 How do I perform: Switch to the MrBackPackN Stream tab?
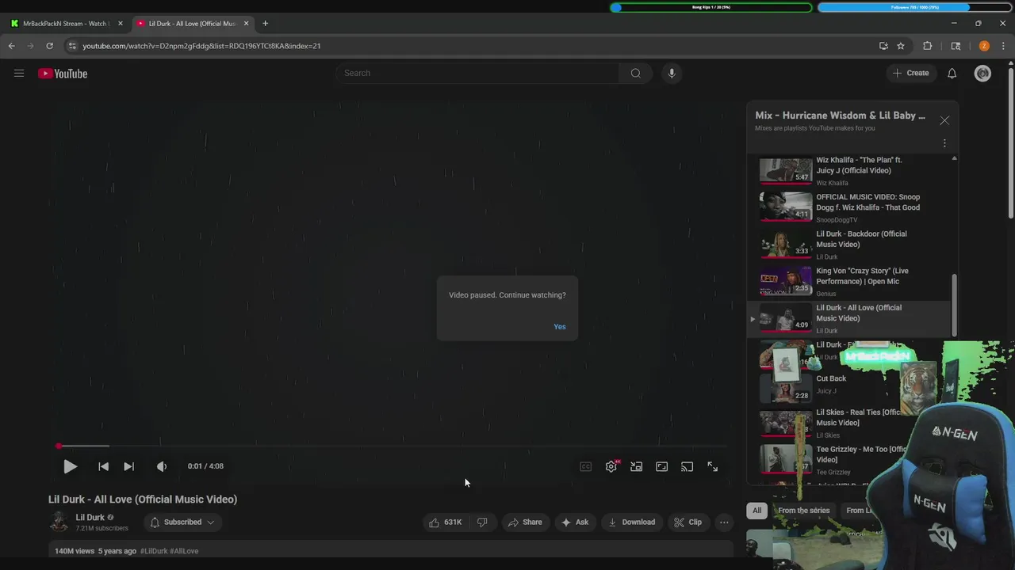[65, 24]
